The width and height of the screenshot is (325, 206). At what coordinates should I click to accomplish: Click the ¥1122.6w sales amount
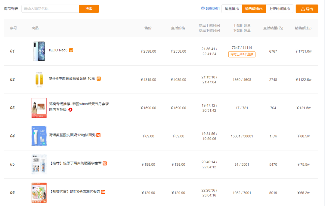[x=303, y=80]
